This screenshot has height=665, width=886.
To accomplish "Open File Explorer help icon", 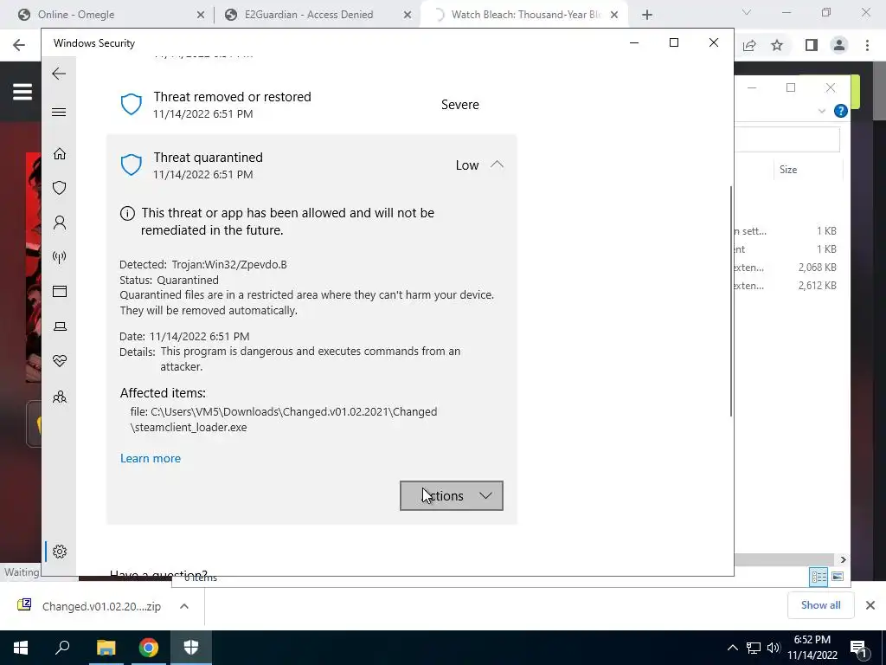I will coord(841,112).
